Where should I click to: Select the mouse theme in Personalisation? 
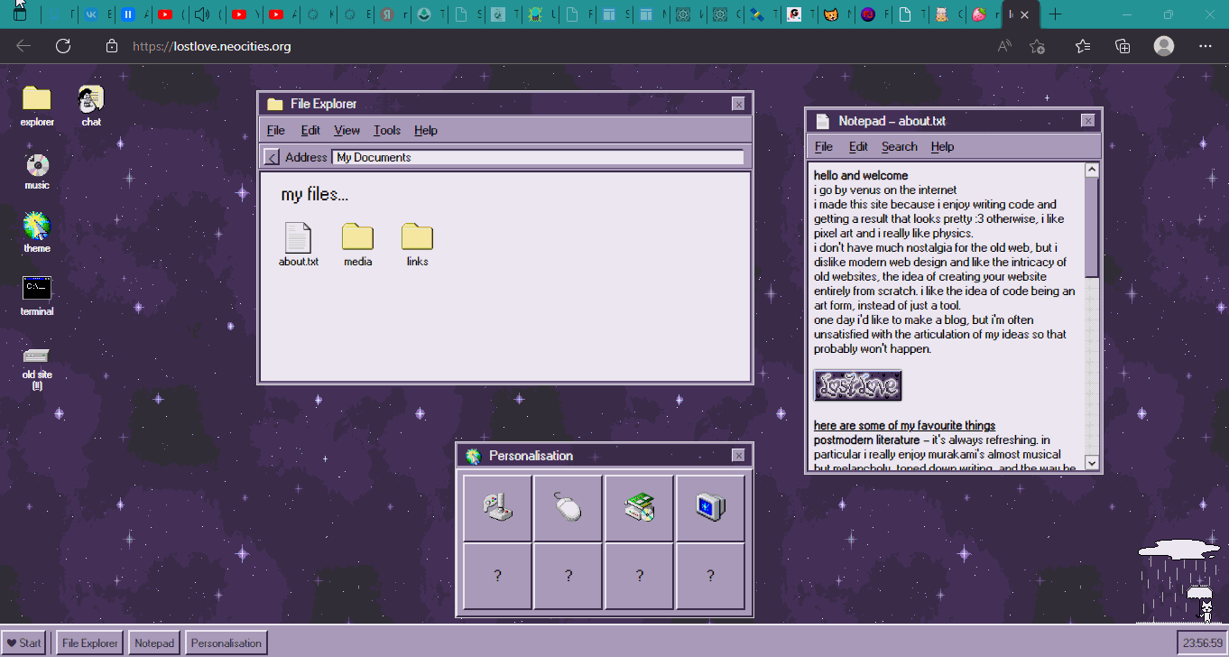(x=568, y=508)
